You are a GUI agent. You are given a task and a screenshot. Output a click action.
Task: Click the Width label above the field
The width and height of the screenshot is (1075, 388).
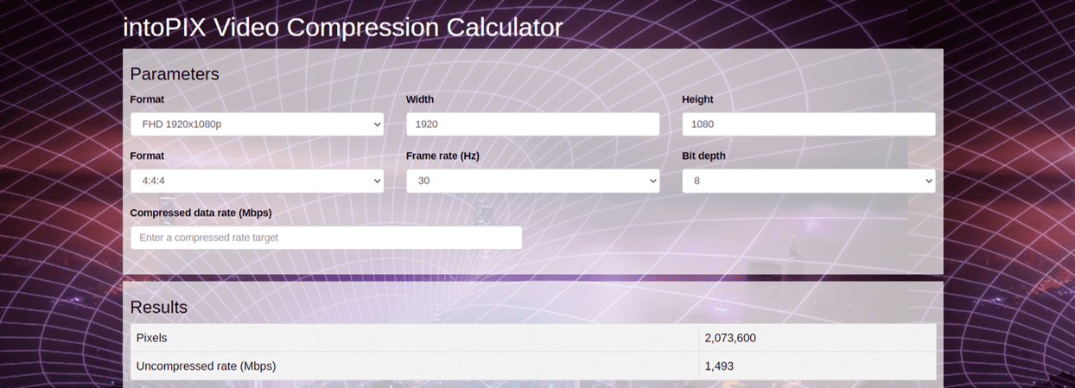pyautogui.click(x=420, y=99)
